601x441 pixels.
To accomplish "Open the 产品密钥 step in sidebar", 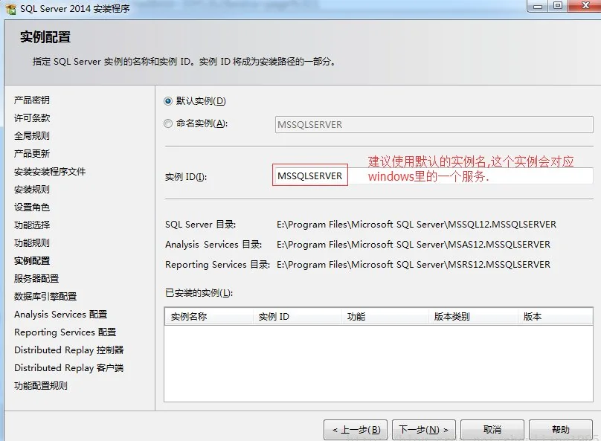I will tap(32, 100).
